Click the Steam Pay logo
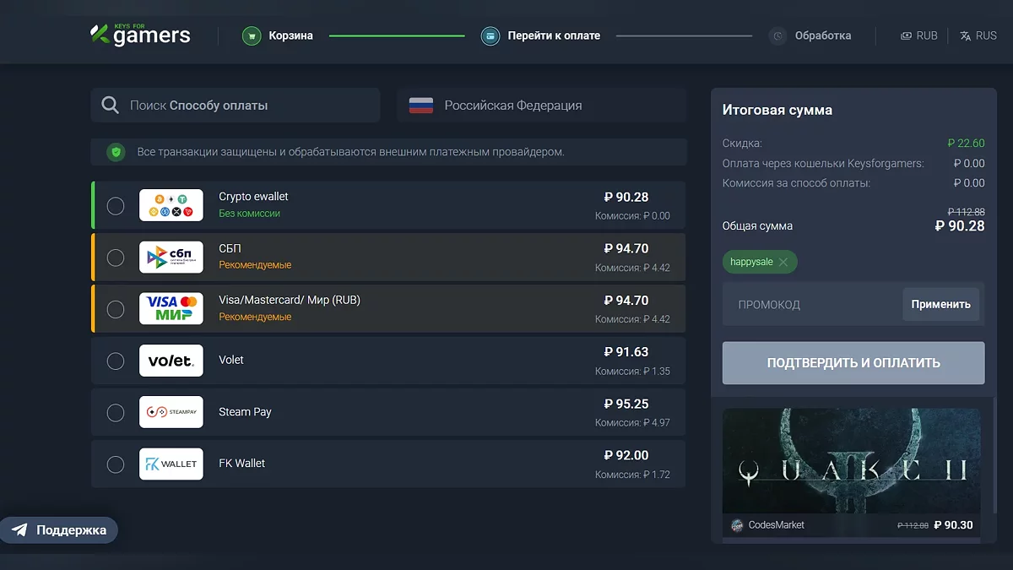The image size is (1013, 570). coord(171,412)
